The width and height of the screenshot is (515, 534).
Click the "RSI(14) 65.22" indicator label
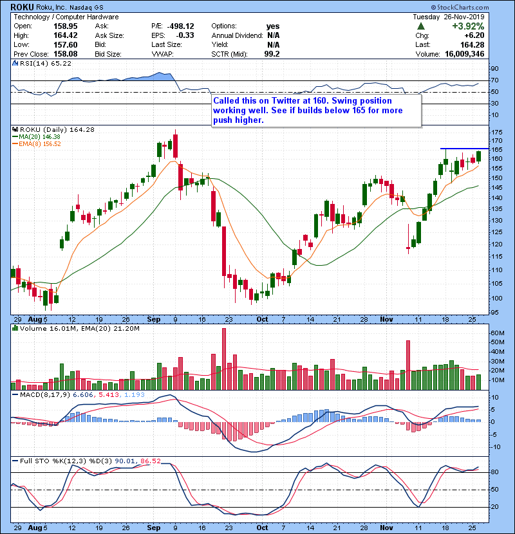click(46, 63)
